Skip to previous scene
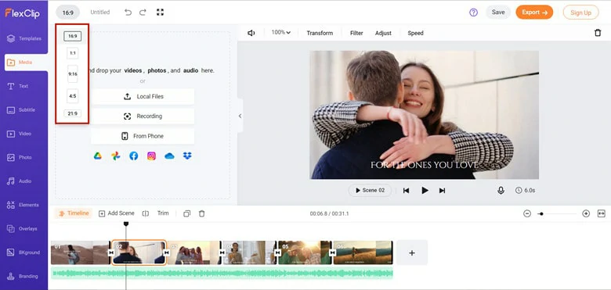 (406, 191)
